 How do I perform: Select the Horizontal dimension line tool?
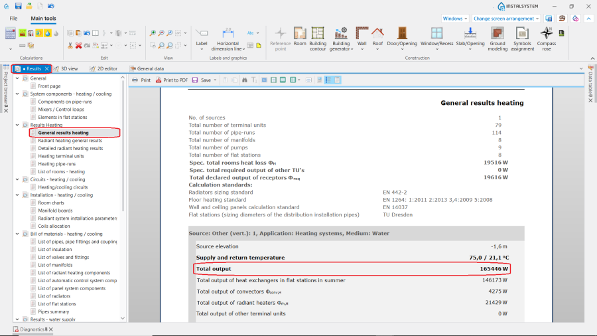pyautogui.click(x=228, y=39)
